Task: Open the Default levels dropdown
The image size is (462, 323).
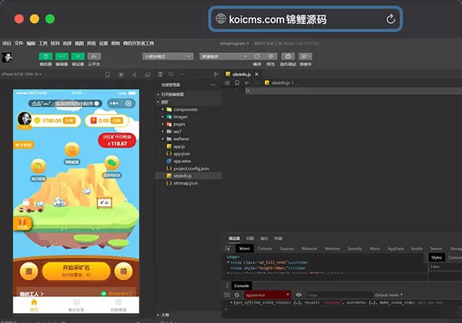Action: 389,295
